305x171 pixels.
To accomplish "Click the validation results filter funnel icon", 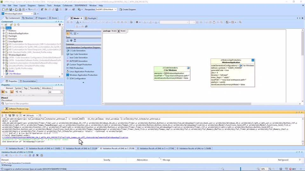I will click(x=300, y=160).
